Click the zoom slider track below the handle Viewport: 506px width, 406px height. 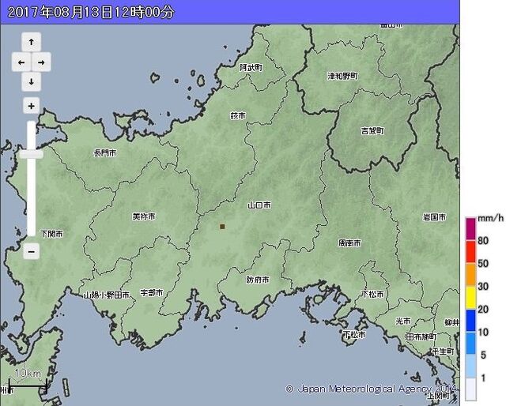coord(32,197)
